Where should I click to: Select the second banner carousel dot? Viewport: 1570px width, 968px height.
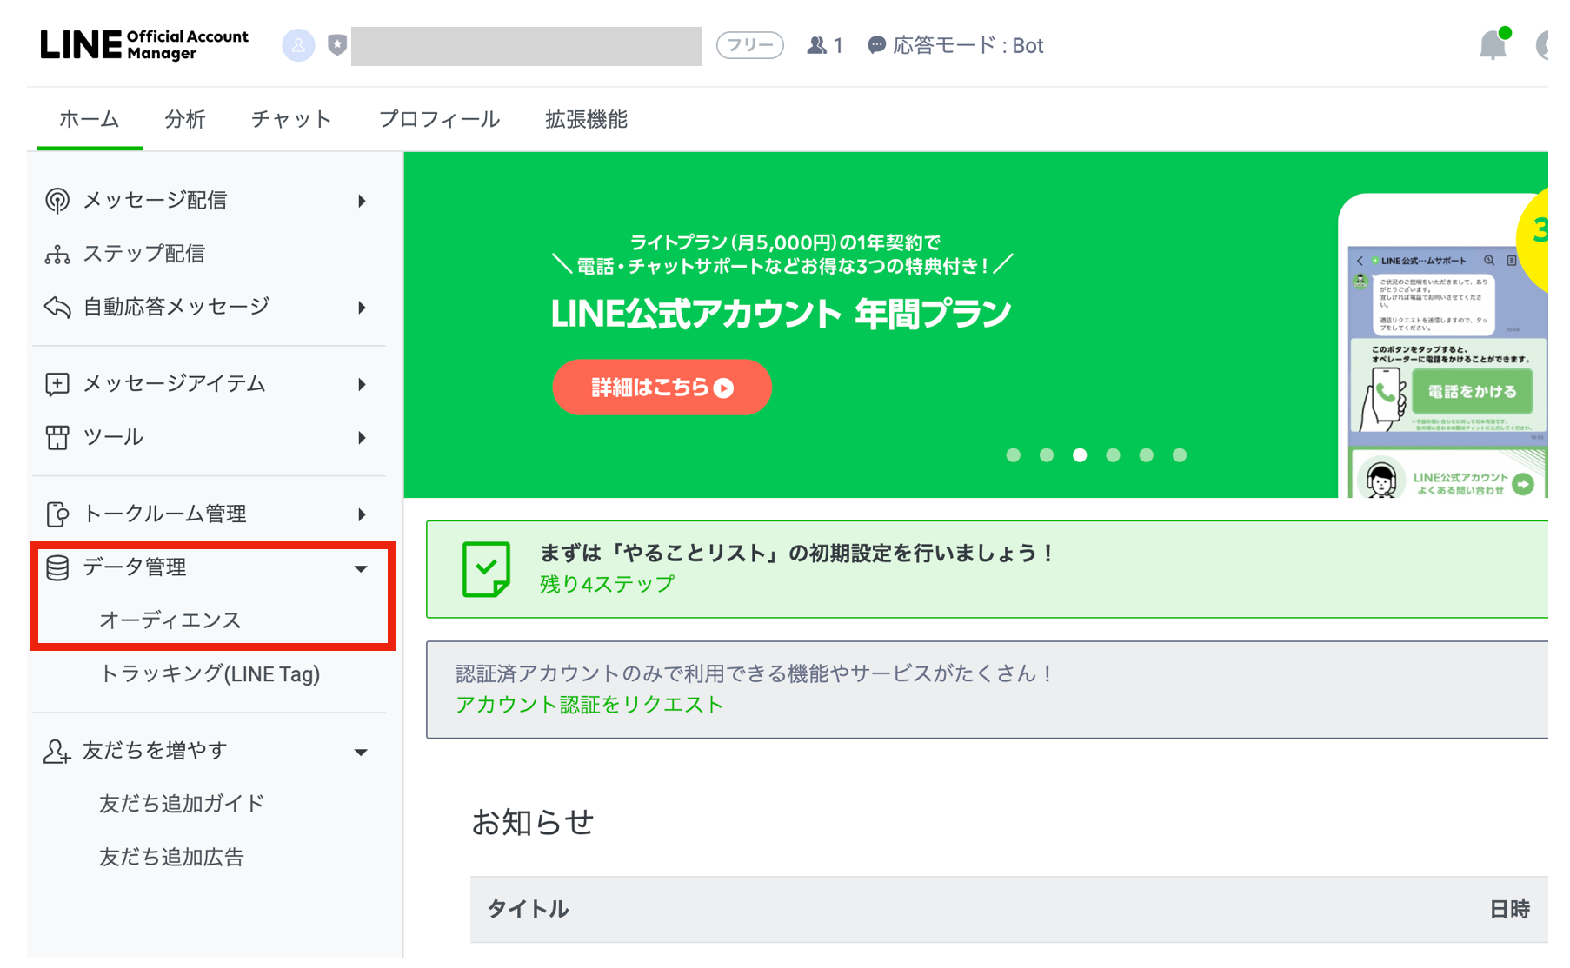[1047, 455]
